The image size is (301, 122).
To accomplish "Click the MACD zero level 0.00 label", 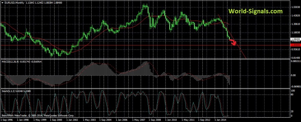I will [x=294, y=75].
